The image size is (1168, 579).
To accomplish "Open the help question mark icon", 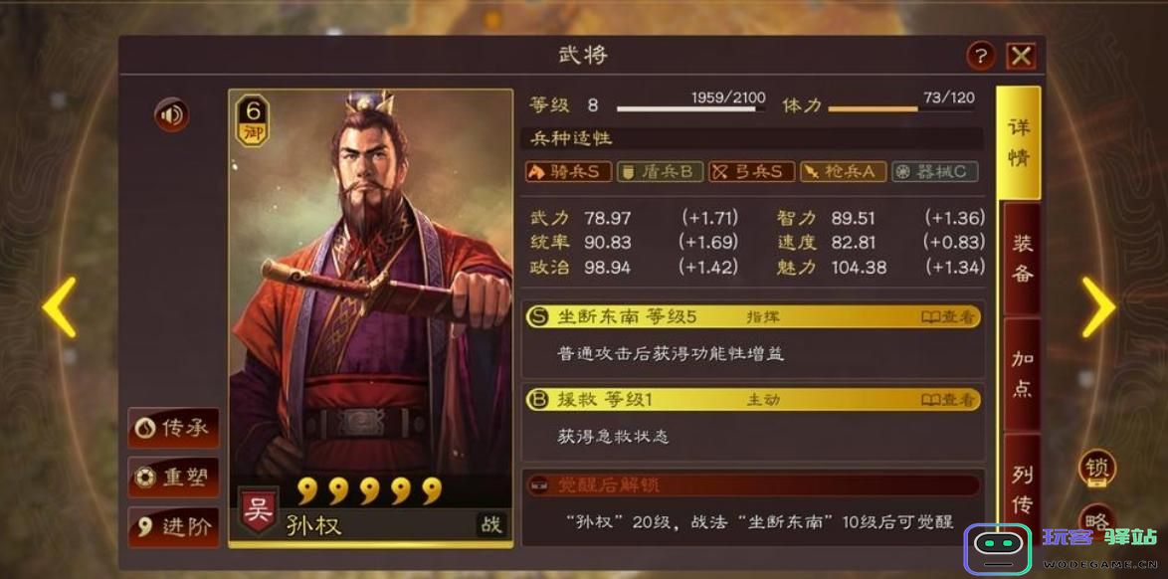I will tap(981, 56).
